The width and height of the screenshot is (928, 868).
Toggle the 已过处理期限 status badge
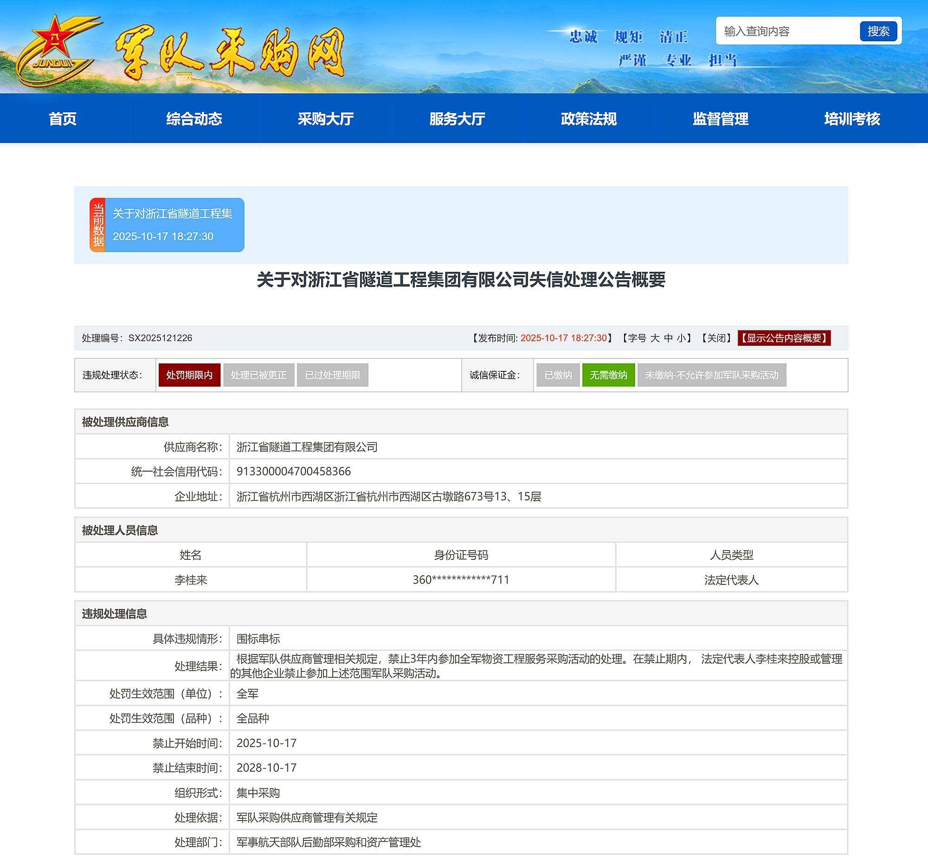[332, 375]
